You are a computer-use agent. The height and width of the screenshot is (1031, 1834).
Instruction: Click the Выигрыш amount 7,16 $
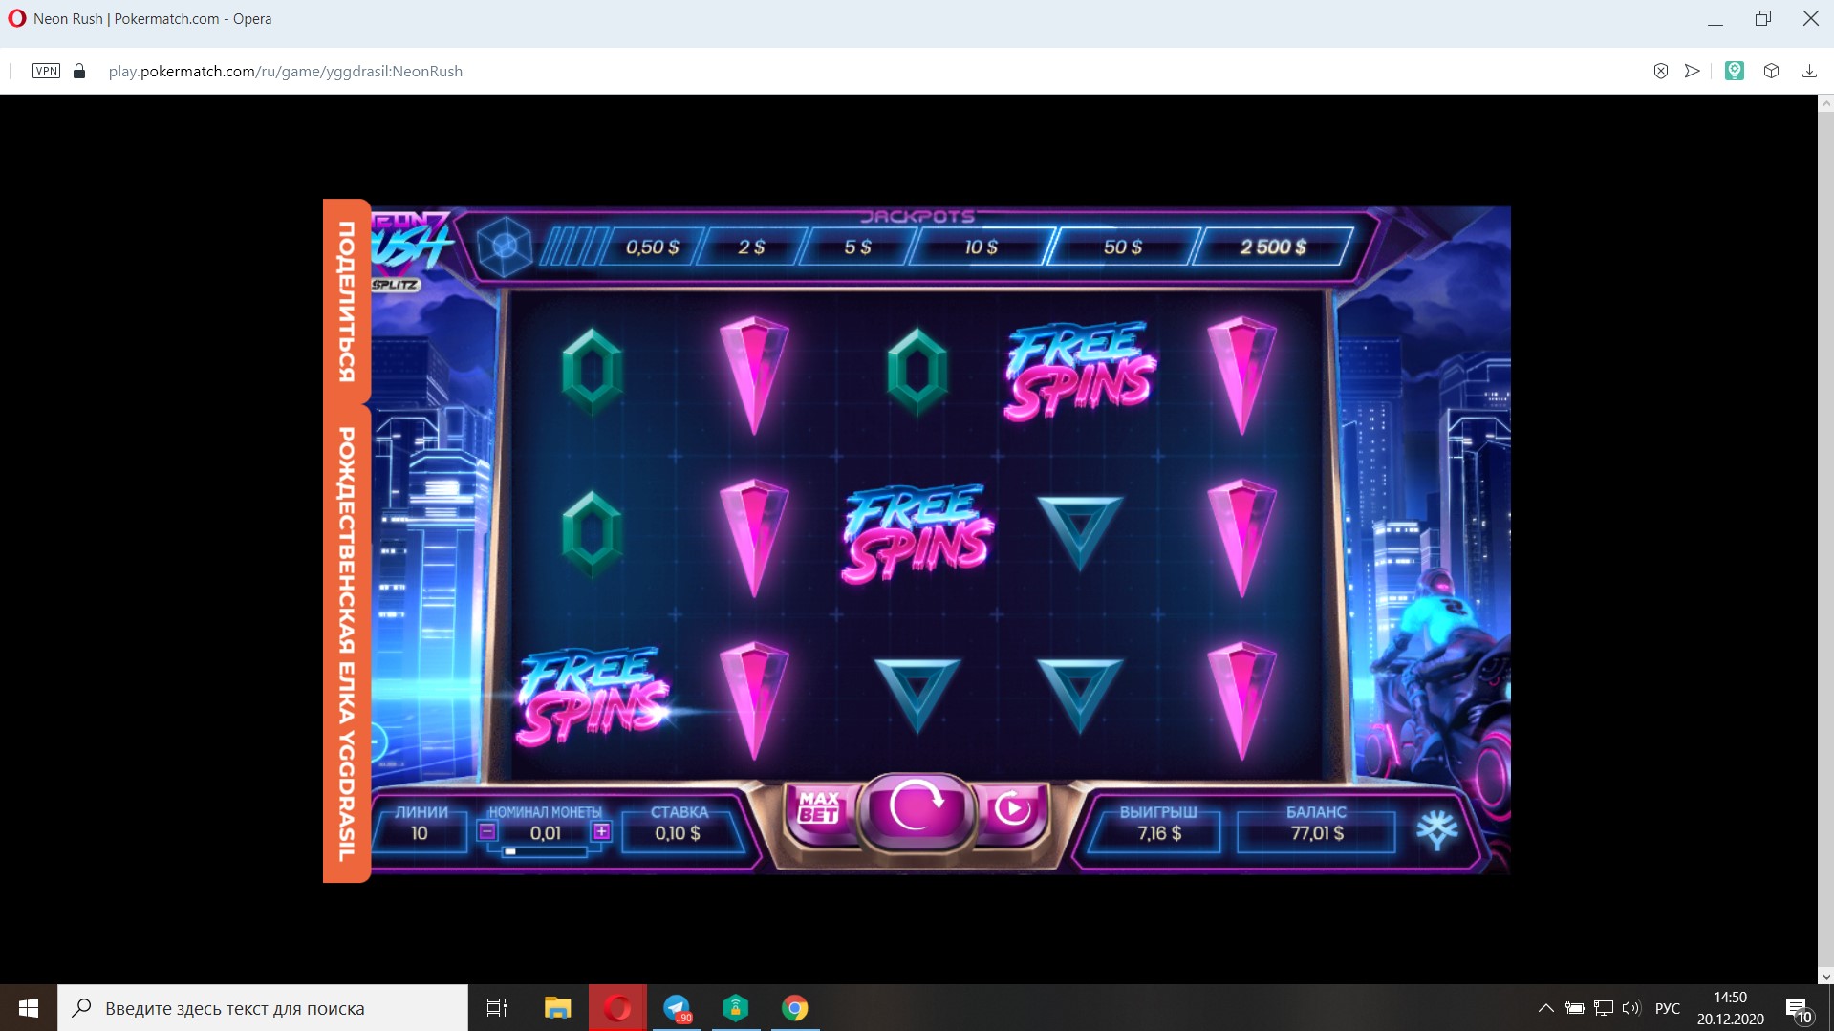[1159, 833]
